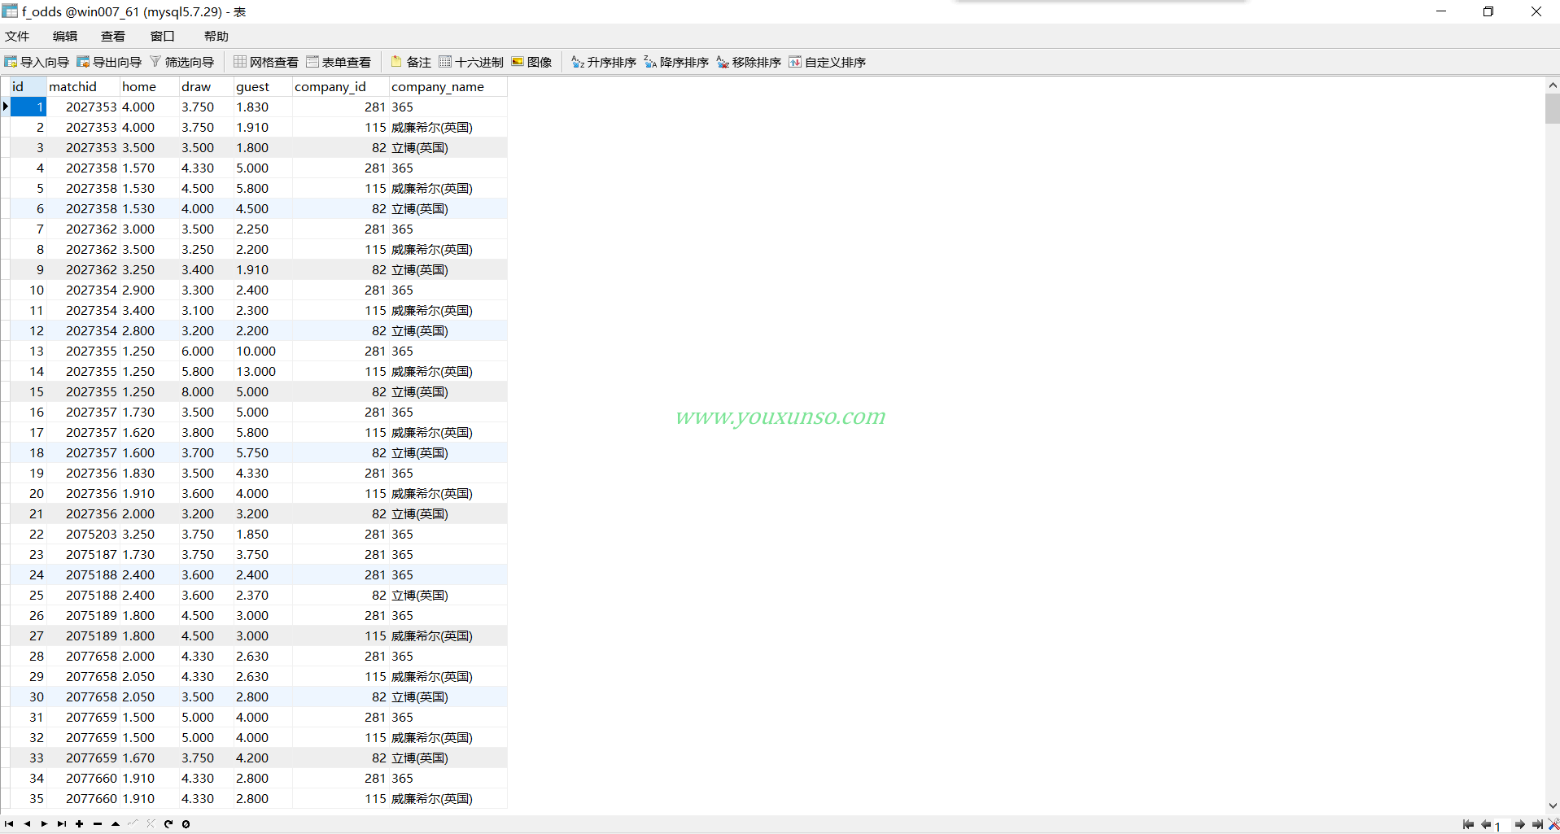Toggle 十六进制 hex view
The image size is (1560, 834).
(x=471, y=62)
